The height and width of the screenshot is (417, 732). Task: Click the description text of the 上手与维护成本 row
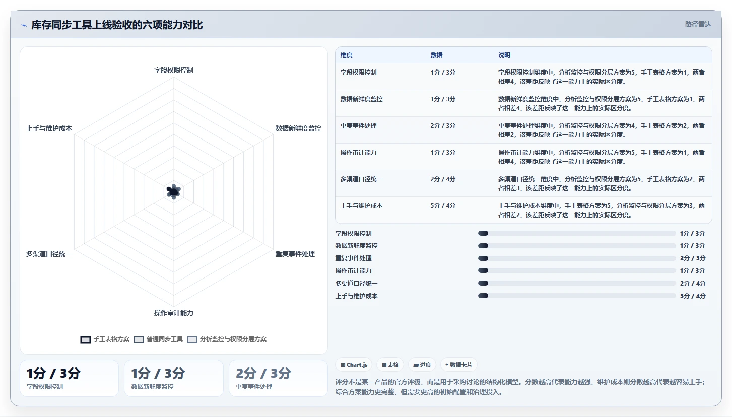[602, 211]
